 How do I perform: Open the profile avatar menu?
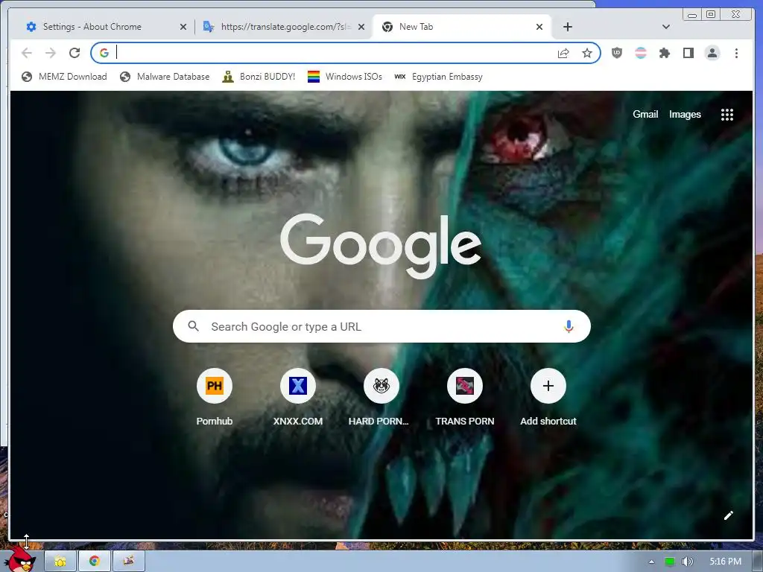point(712,53)
